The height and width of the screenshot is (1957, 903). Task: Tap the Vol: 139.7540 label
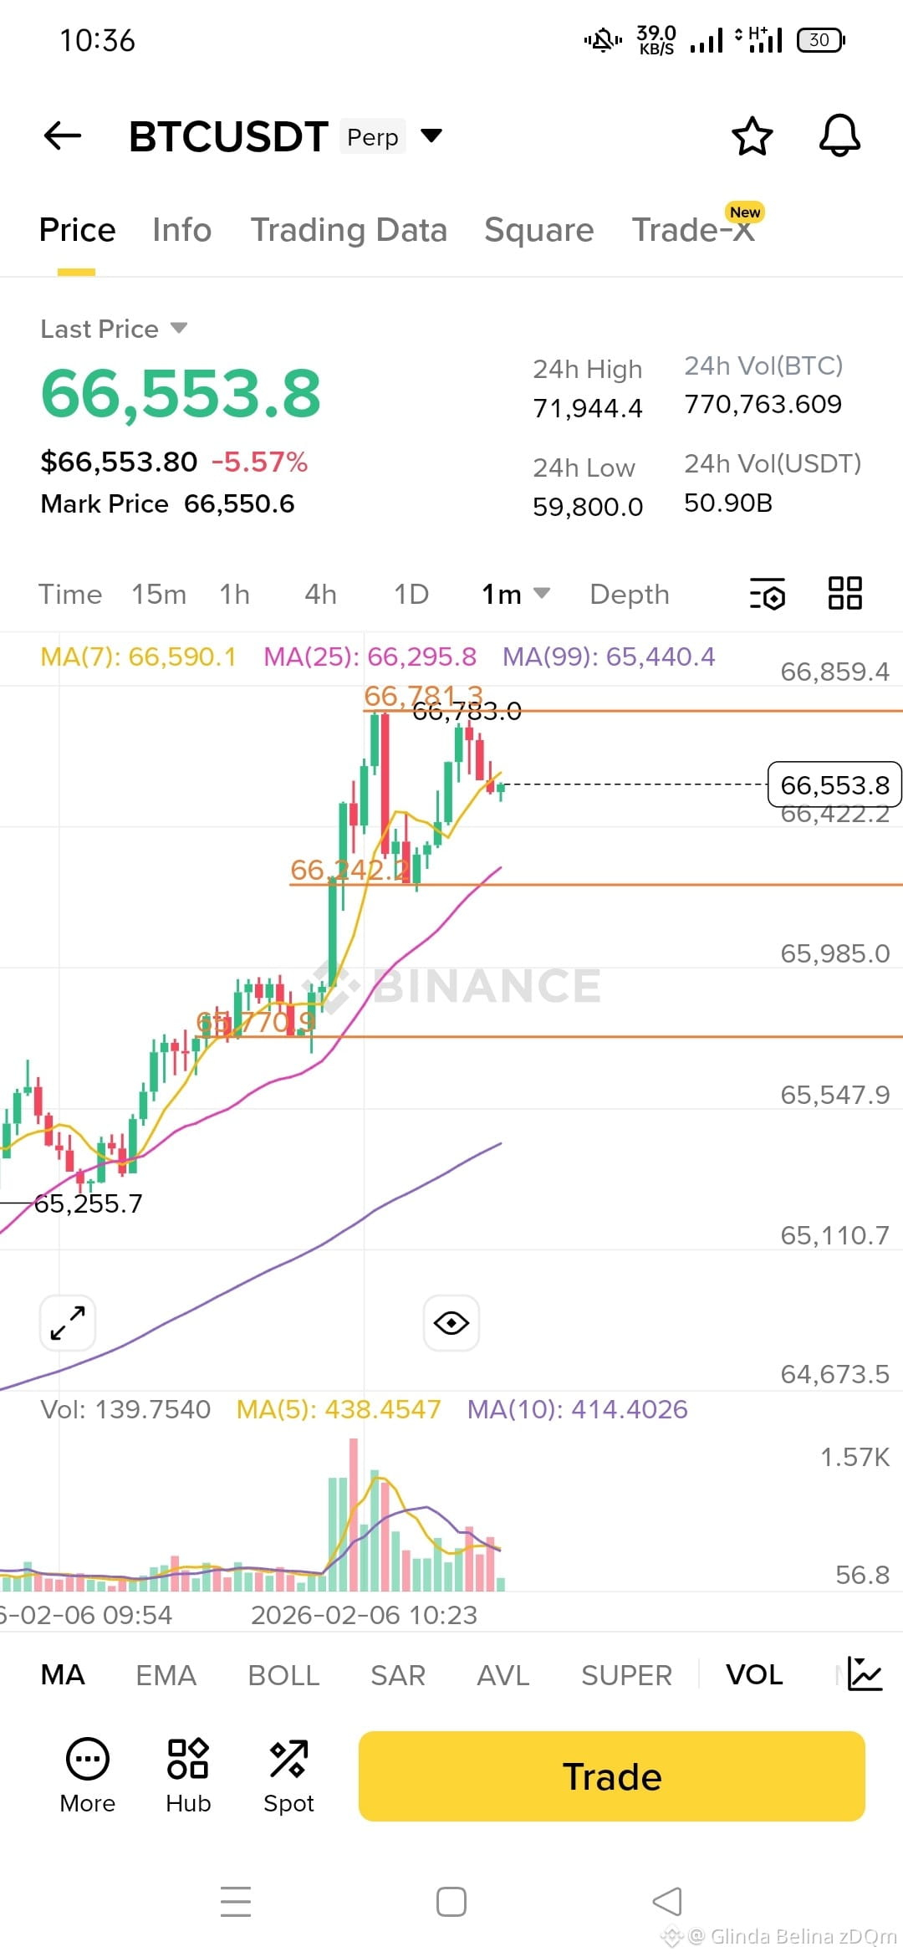click(125, 1409)
